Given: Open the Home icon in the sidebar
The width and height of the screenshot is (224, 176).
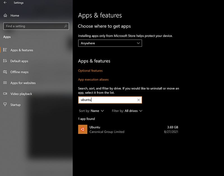Looking at the screenshot, I should [5, 15].
